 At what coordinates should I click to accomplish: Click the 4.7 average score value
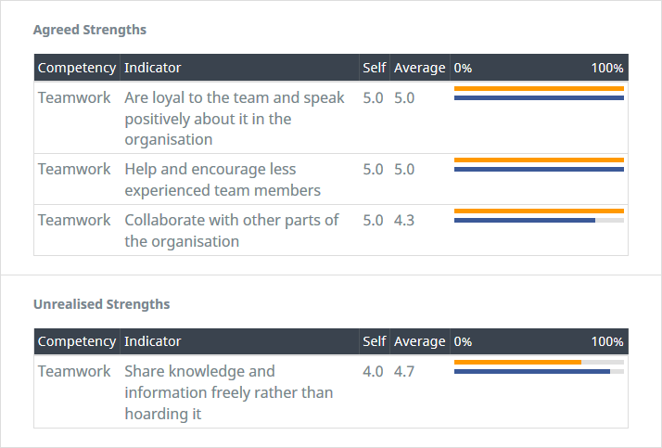(x=404, y=371)
